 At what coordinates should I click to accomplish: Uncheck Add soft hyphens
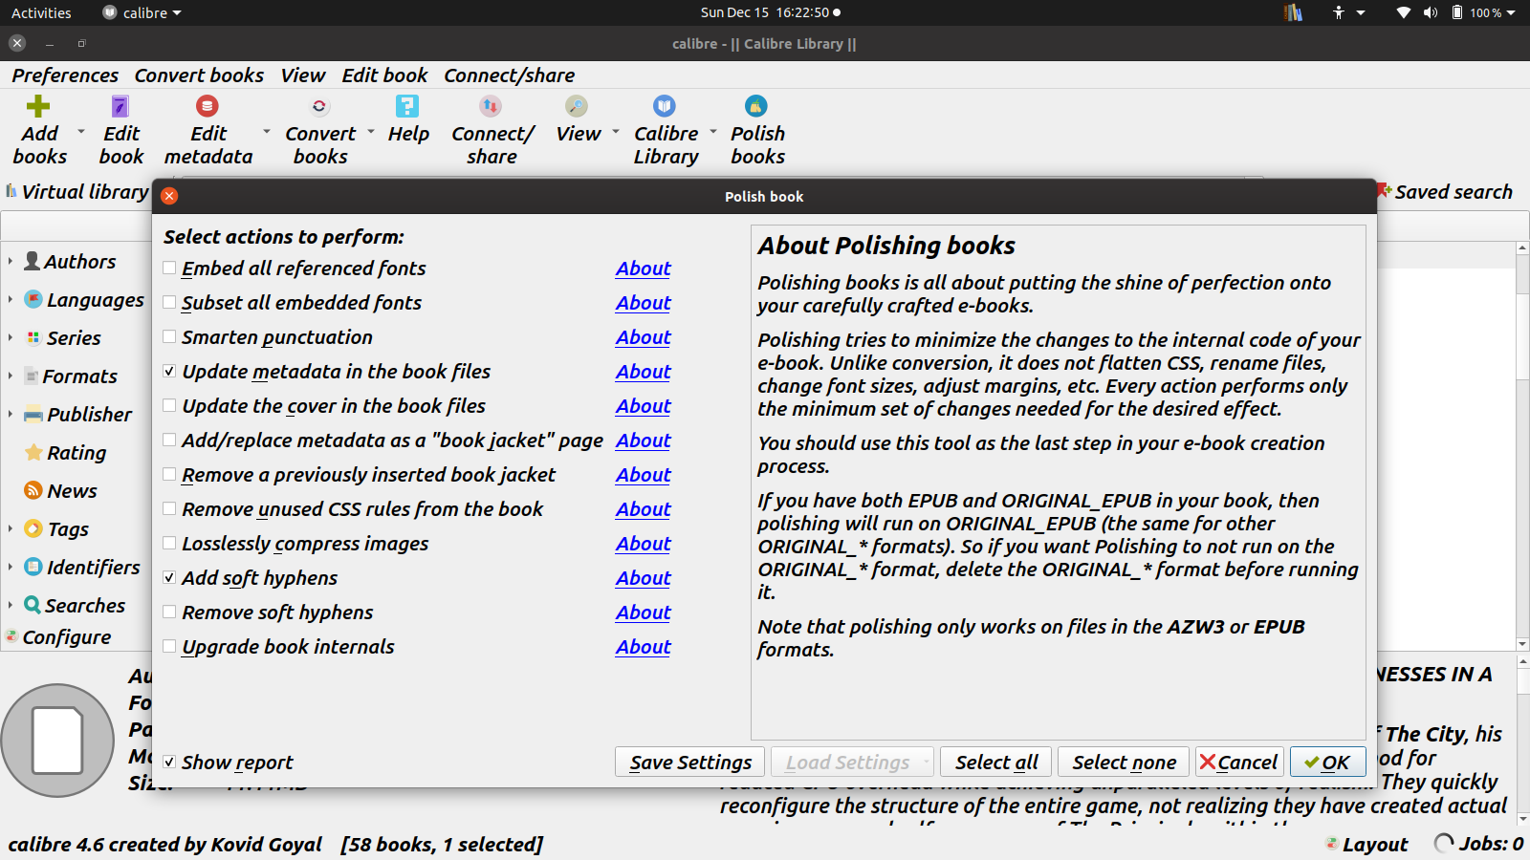point(169,578)
